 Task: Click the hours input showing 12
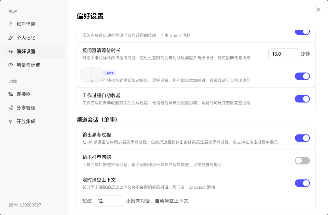(x=109, y=201)
